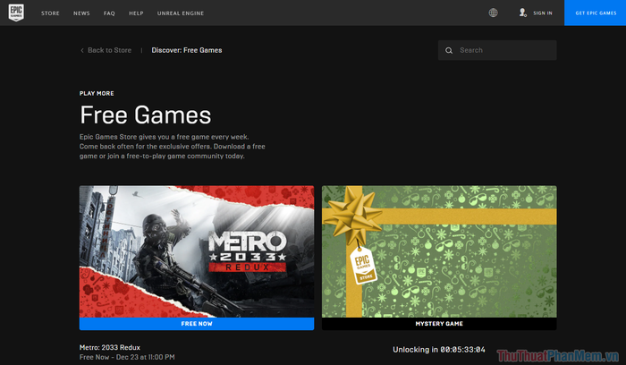The width and height of the screenshot is (626, 365).
Task: Click the search magnifier icon
Action: click(449, 50)
